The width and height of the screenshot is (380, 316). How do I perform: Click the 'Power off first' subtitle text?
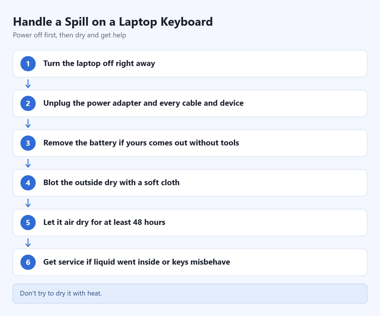click(x=70, y=35)
